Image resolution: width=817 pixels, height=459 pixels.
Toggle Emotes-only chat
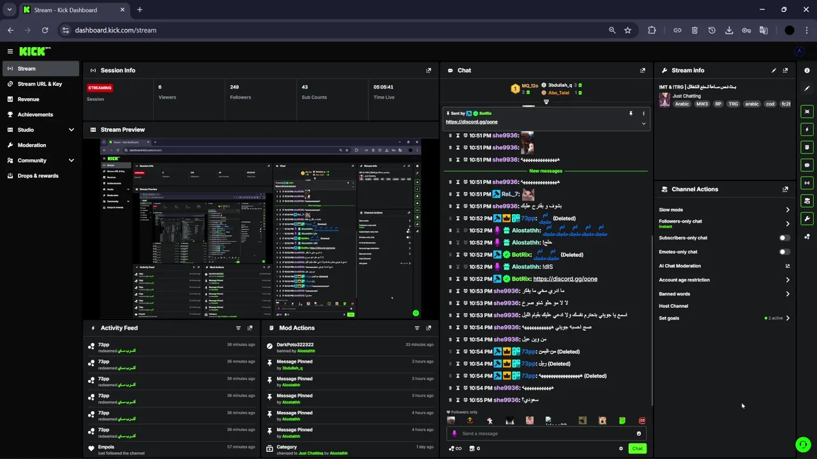point(784,252)
